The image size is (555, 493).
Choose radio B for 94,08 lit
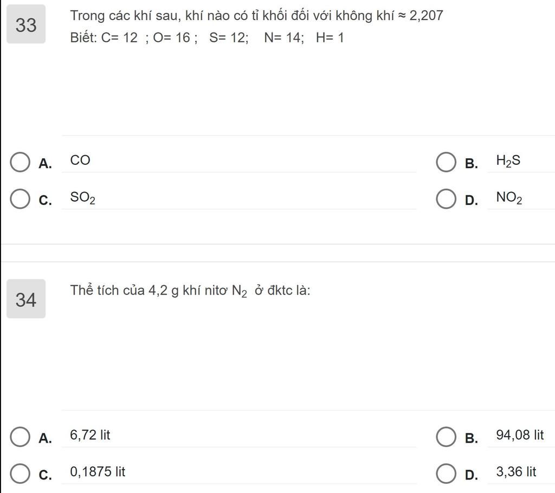(x=446, y=437)
